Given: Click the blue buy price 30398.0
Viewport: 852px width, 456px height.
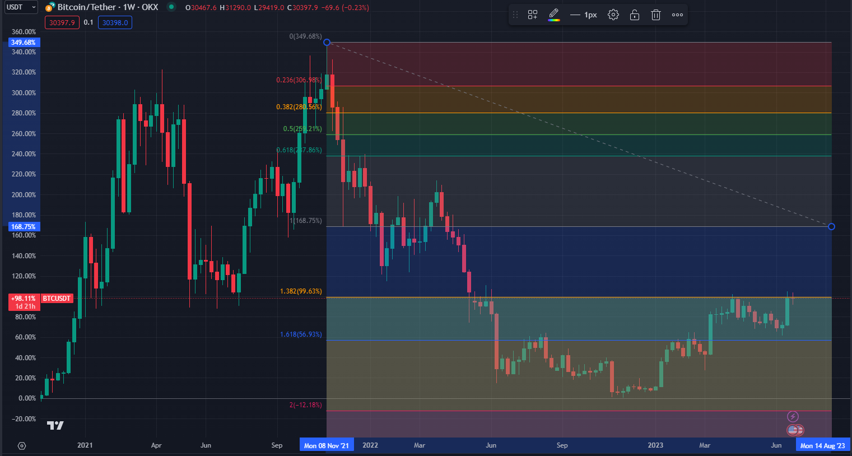Looking at the screenshot, I should point(115,22).
